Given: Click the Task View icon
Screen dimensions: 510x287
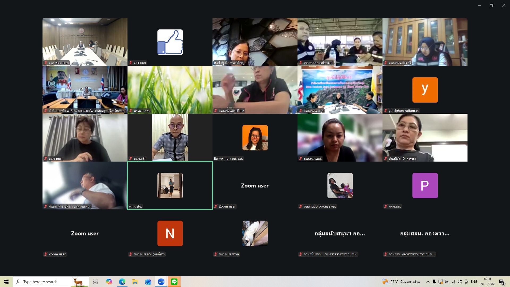Looking at the screenshot, I should [96, 282].
